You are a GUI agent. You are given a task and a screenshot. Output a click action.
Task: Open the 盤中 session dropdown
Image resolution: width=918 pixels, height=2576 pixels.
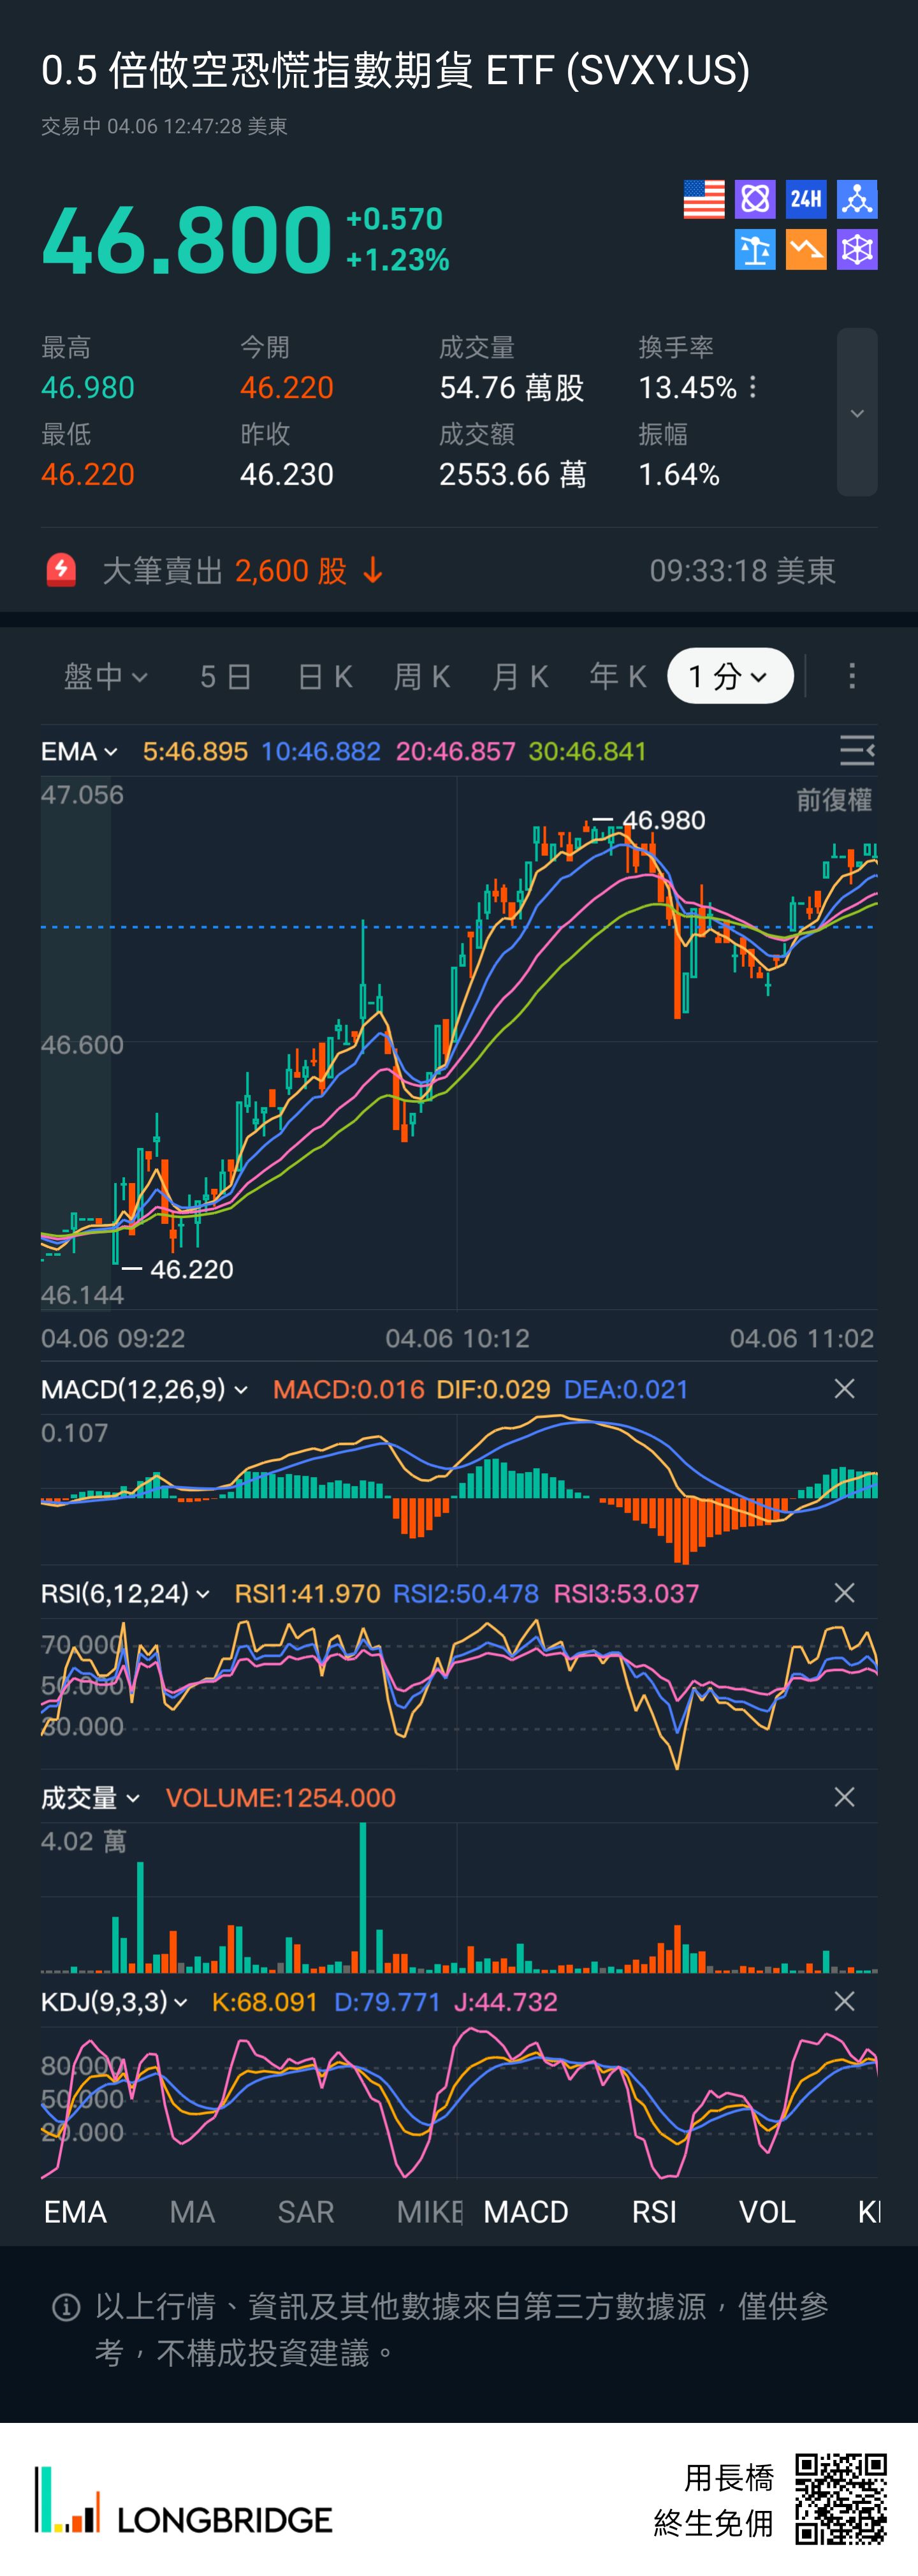point(105,676)
